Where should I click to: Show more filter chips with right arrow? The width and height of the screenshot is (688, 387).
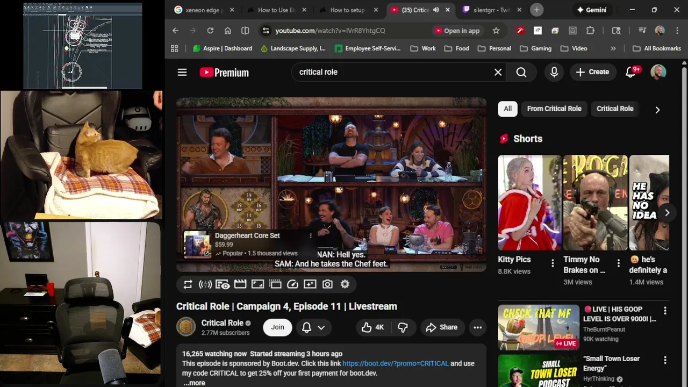point(657,110)
